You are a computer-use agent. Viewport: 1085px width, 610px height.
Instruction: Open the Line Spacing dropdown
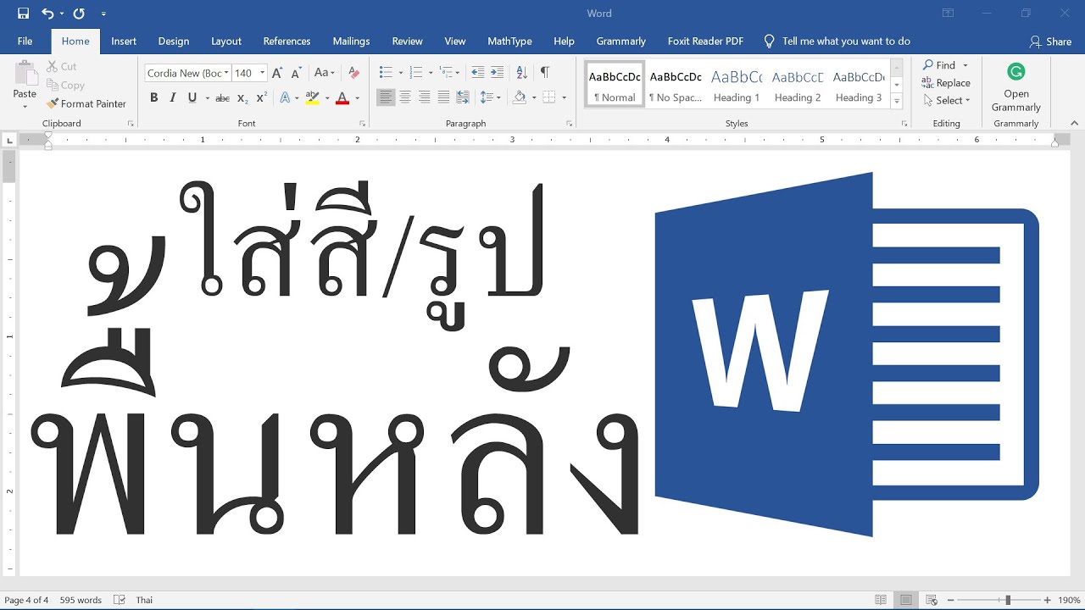click(491, 98)
